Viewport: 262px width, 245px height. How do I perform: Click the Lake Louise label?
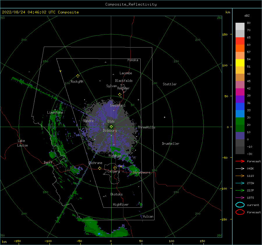(x=22, y=143)
